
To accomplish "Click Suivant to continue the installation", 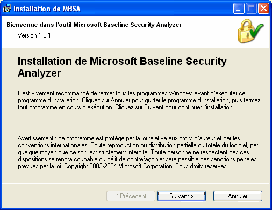I will tap(181, 196).
